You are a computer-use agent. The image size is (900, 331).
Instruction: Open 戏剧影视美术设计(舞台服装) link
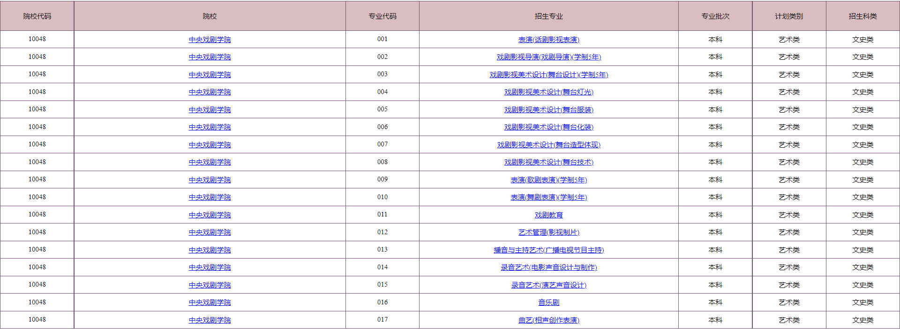pos(548,110)
